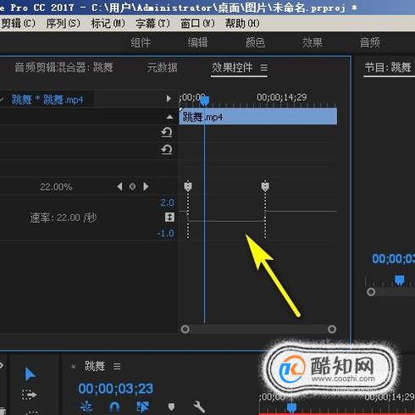Toggle the nest-sequence insert icon in timeline
This screenshot has width=415, height=415.
pos(86,407)
